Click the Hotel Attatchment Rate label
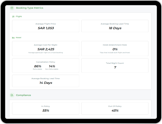162x124 pixels. [115, 45]
